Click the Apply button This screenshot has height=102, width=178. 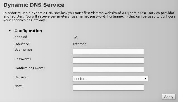point(168,97)
